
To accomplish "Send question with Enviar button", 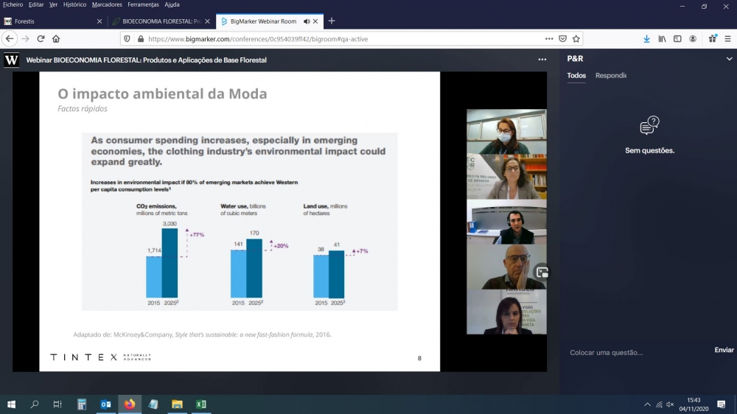I will pos(724,350).
